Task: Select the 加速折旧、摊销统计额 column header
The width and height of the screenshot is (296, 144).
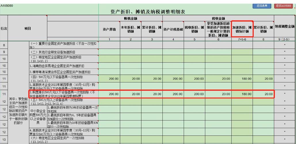Action: click(242, 29)
